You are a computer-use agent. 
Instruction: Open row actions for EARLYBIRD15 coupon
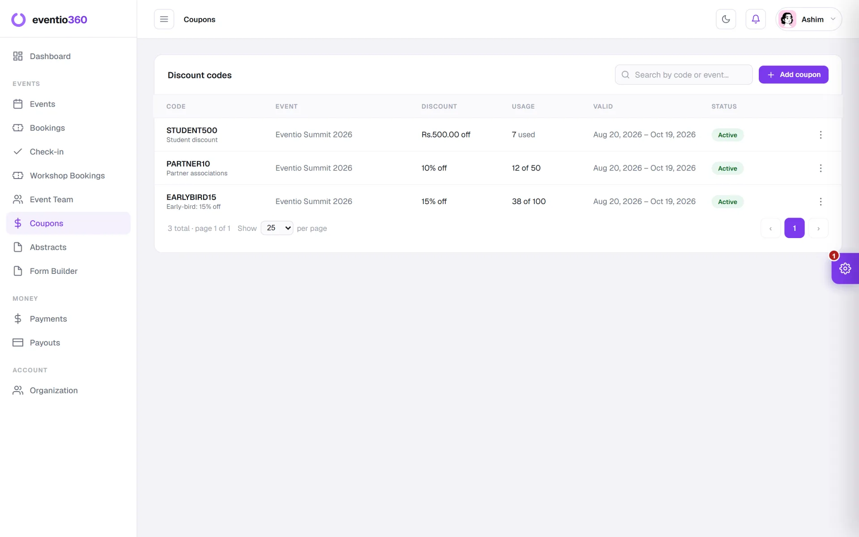point(821,202)
